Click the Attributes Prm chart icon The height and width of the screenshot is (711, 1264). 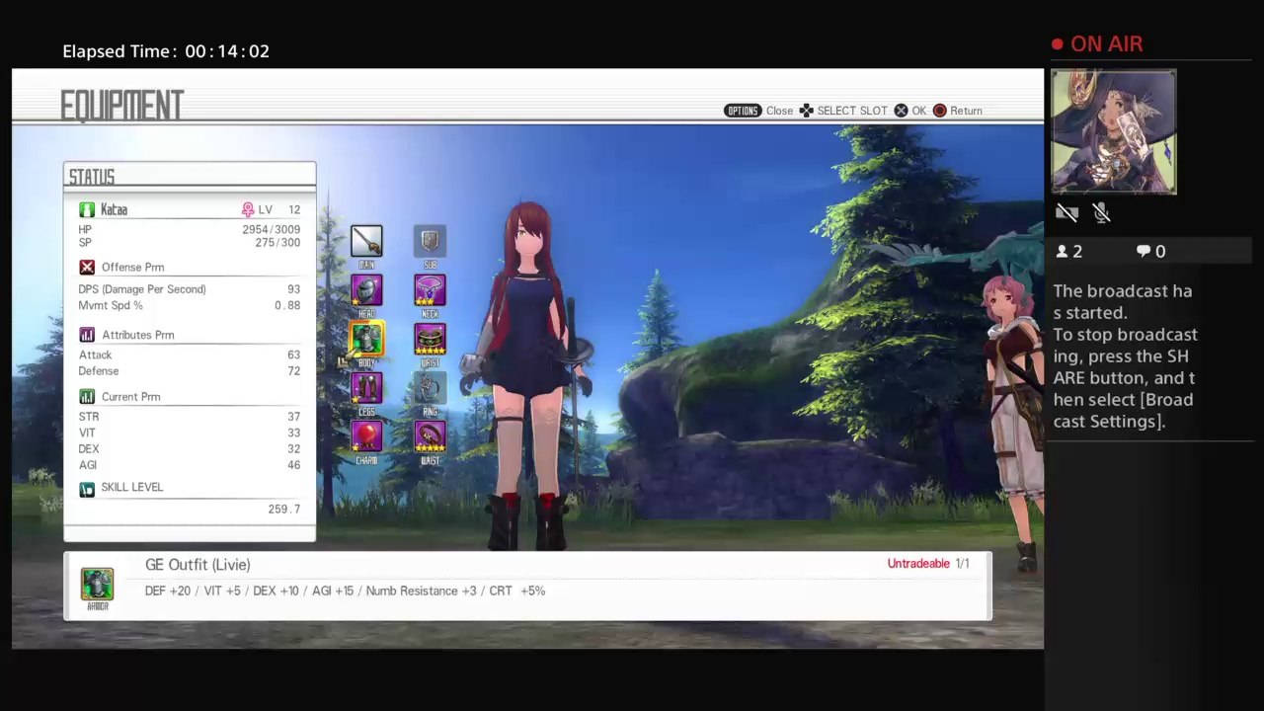(x=87, y=335)
